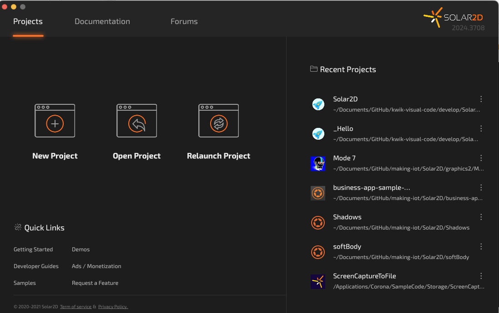Screen dimensions: 499x313
Task: Click the Mode 7 graphics2 path text
Action: [x=408, y=169]
